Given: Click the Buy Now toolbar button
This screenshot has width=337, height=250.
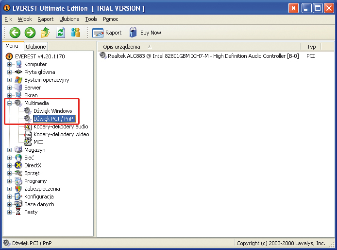Looking at the screenshot, I should click(145, 33).
